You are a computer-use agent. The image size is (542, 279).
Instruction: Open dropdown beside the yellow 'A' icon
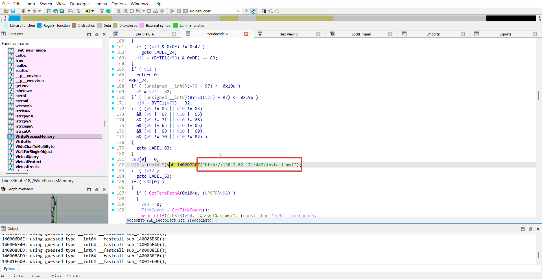click(93, 11)
